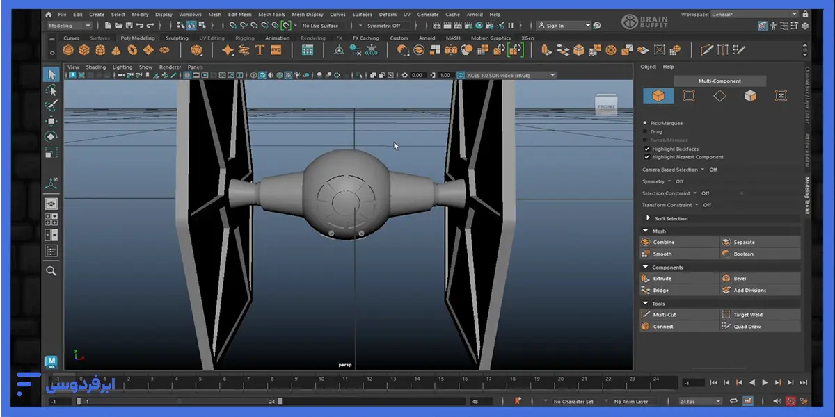Click the Select tool arrow in the toolbox
The width and height of the screenshot is (835, 417).
click(x=51, y=74)
